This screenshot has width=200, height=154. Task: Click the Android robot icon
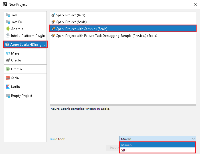[x=8, y=29]
